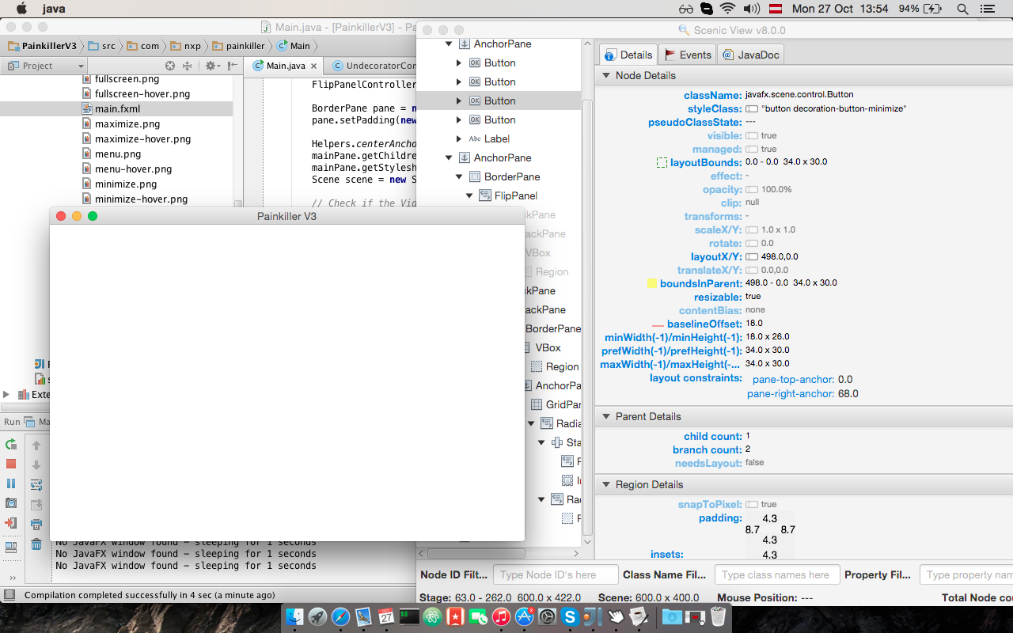Hide the Project panel with the hide icon
Screen dimensions: 1013x633
tap(233, 66)
